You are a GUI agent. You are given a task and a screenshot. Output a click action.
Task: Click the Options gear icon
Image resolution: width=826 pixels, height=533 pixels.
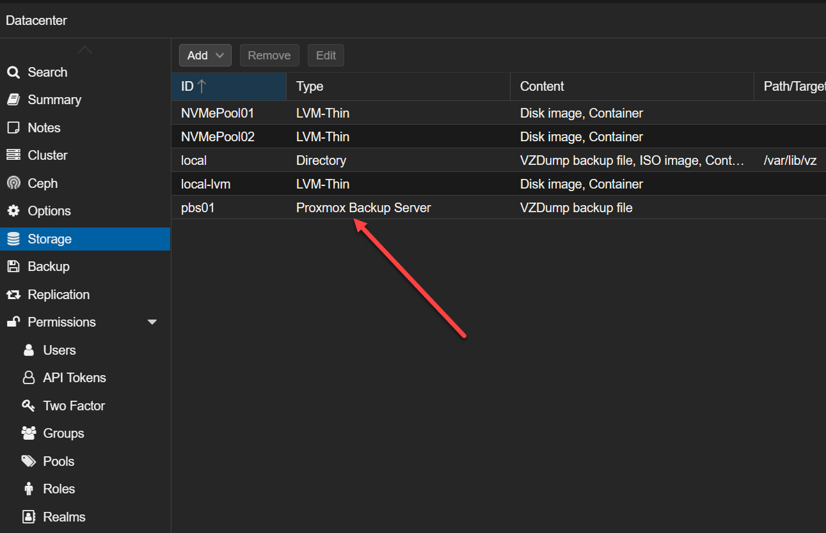[x=13, y=211]
